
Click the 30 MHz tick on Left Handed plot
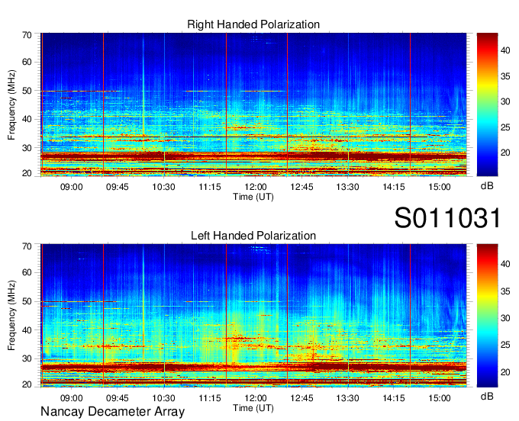[x=27, y=358]
